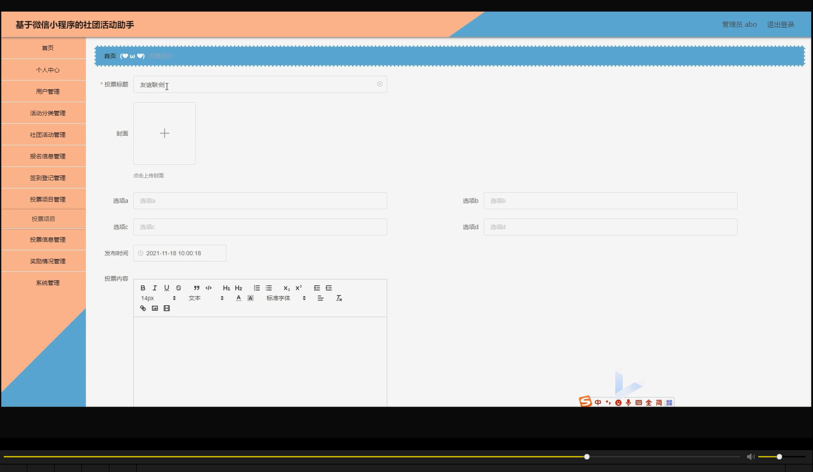Click the Sogou input method logo

(585, 402)
